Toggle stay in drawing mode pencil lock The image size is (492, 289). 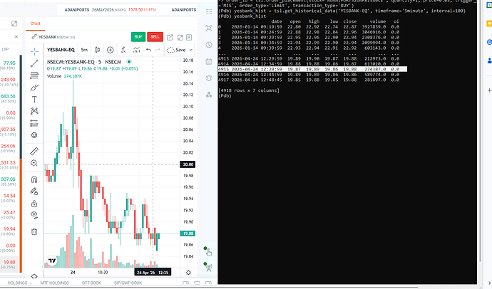pos(34,191)
